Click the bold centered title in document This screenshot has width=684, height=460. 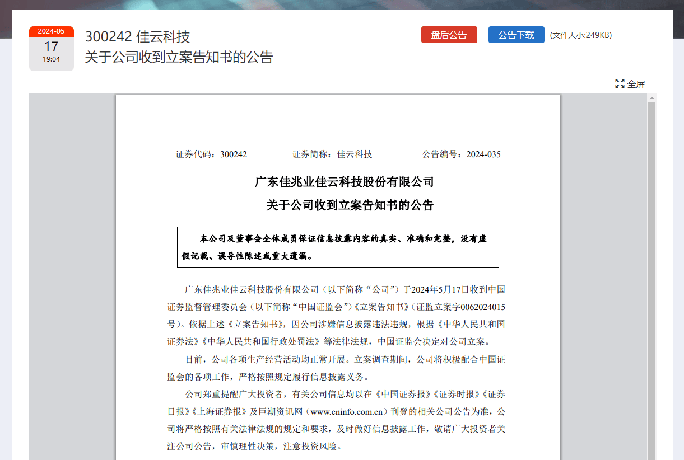[x=350, y=205]
